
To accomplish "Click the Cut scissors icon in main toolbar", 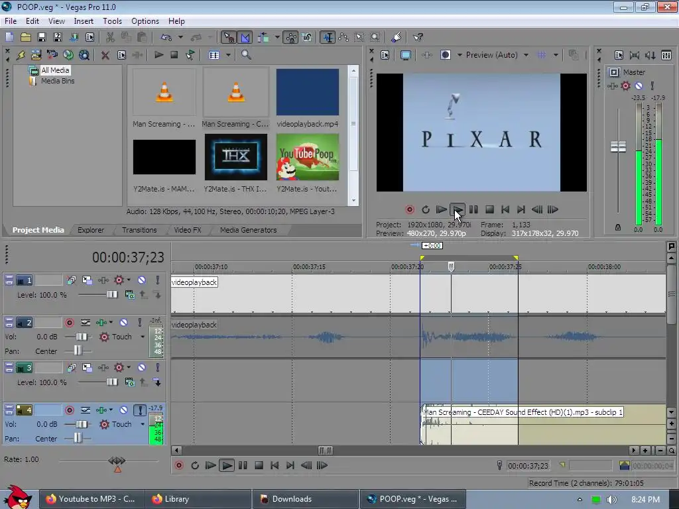I will [111, 37].
